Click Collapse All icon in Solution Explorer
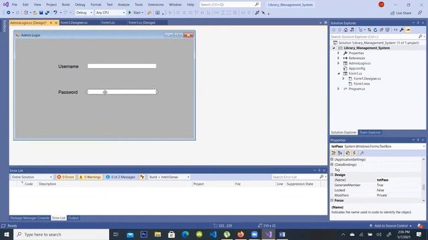428x240 pixels. click(x=381, y=30)
